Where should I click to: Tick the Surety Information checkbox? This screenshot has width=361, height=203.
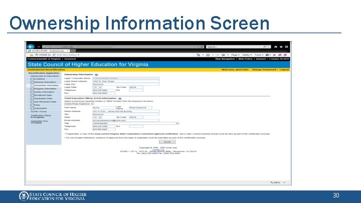[32, 92]
